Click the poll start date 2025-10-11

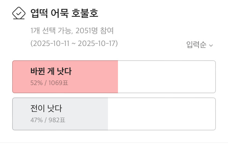[x=51, y=43]
